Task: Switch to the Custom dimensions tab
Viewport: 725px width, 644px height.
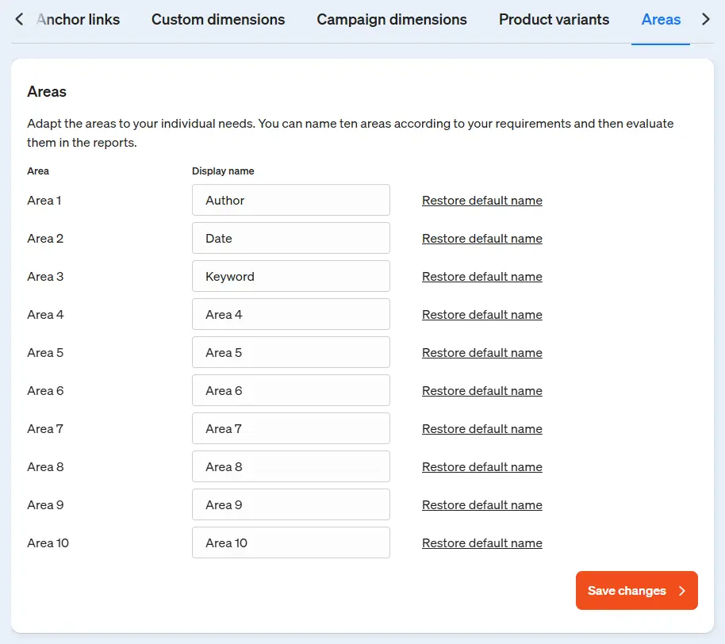Action: (218, 19)
